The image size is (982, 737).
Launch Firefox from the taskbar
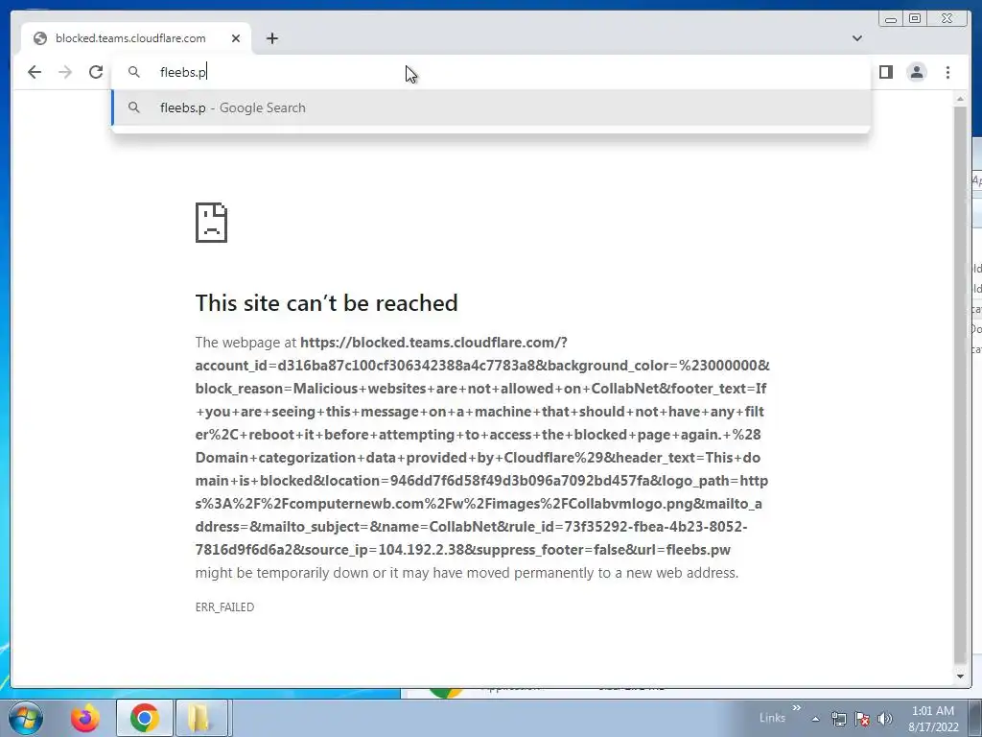(84, 718)
